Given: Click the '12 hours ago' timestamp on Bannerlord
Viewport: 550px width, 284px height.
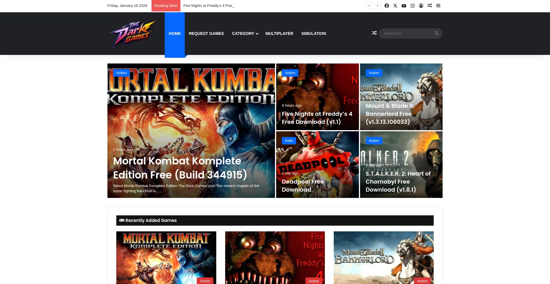Looking at the screenshot, I should (376, 98).
